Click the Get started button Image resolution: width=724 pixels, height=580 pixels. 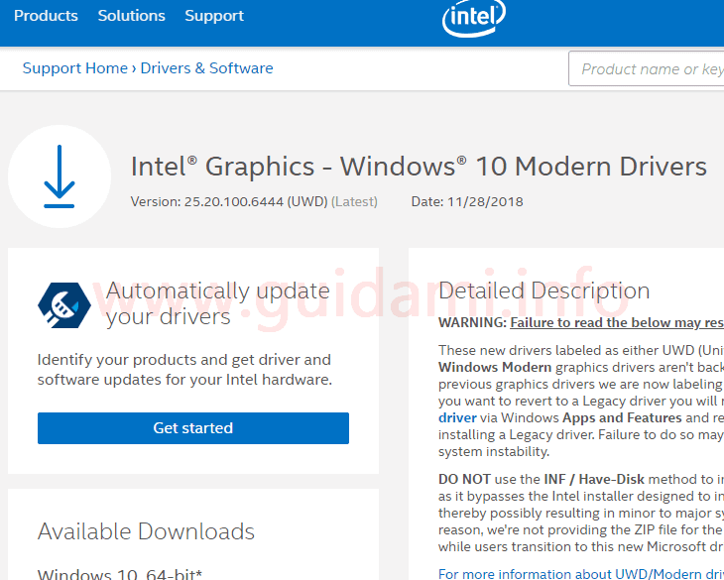193,428
